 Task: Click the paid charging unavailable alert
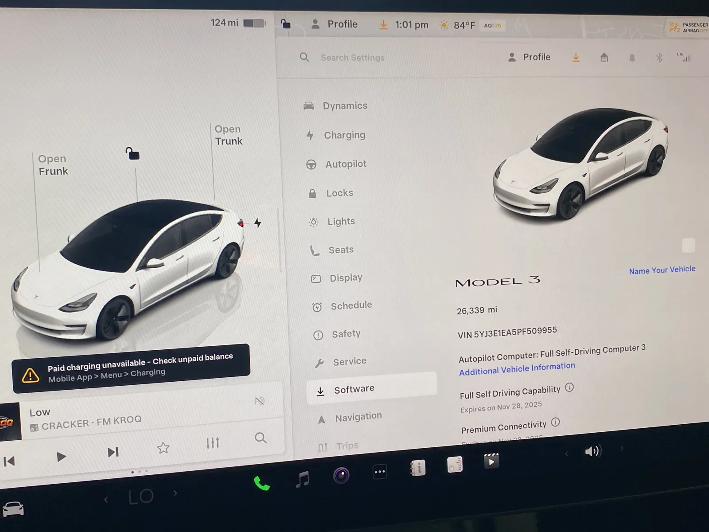pos(131,368)
